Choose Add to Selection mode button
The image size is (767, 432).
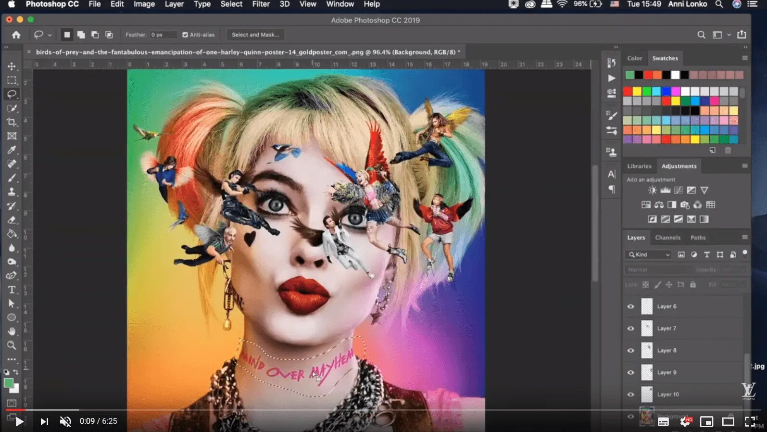pos(81,35)
